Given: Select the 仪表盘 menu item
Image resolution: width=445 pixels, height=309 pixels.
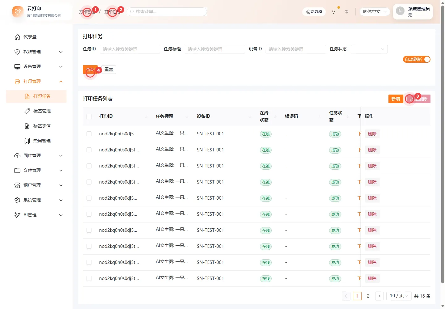Looking at the screenshot, I should pyautogui.click(x=36, y=37).
